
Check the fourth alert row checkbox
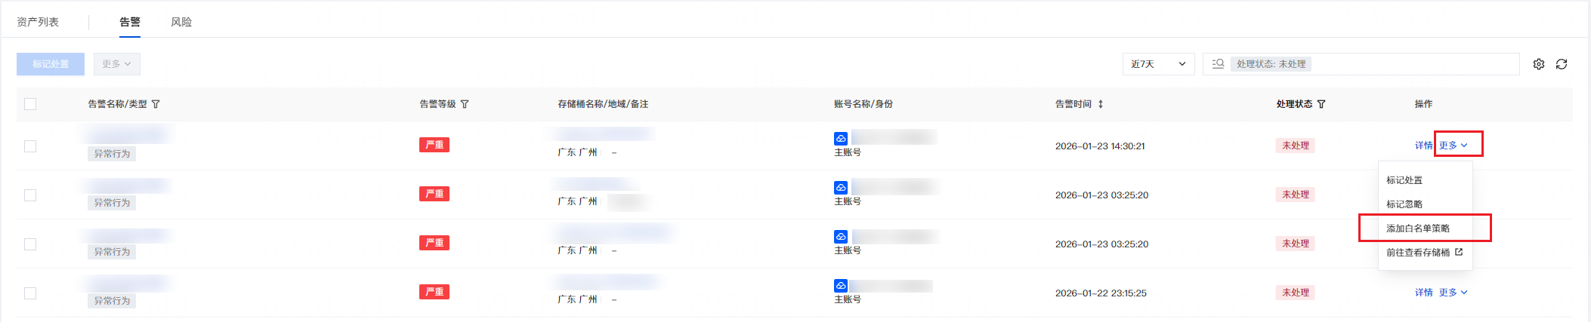coord(30,293)
